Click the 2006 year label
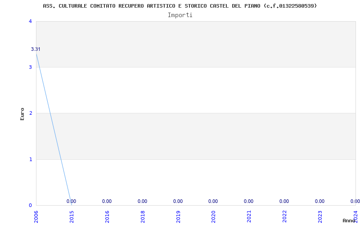The width and height of the screenshot is (360, 225). 36,216
